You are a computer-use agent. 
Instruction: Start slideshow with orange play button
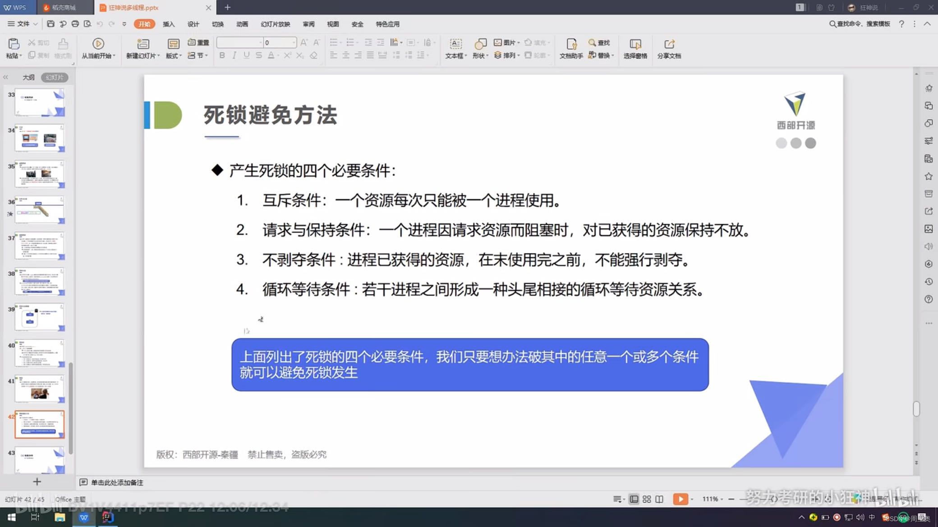(x=681, y=499)
